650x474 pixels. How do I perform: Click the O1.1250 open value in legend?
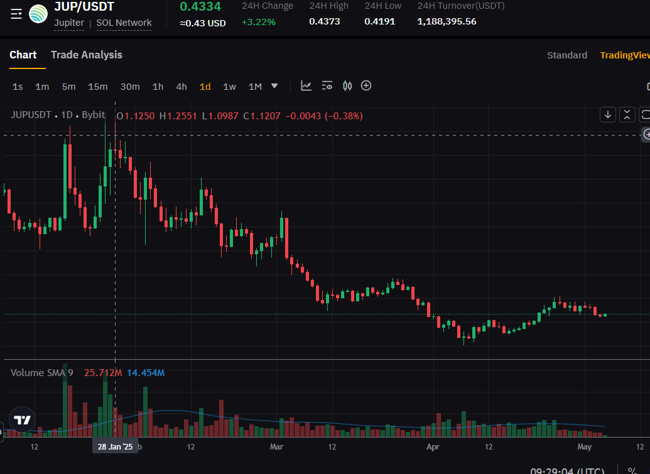point(136,116)
